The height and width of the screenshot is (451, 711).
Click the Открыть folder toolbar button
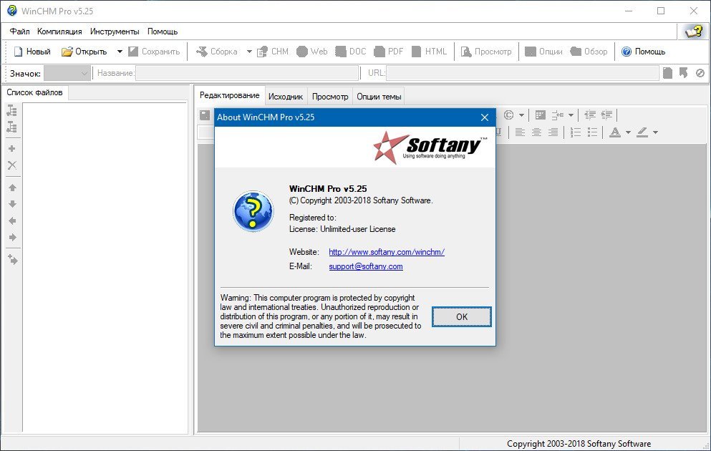click(x=84, y=52)
